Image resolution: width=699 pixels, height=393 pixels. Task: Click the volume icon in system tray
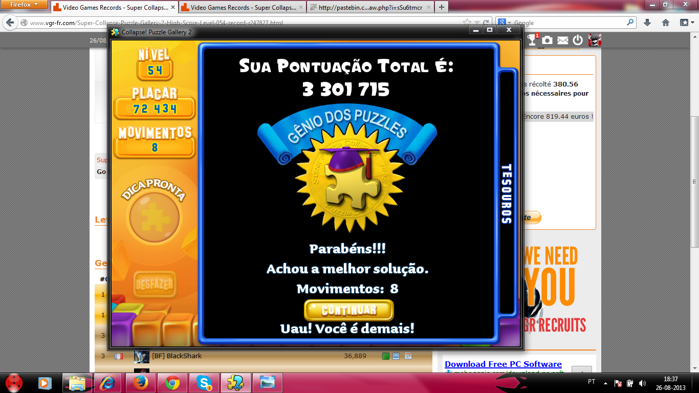[x=642, y=383]
